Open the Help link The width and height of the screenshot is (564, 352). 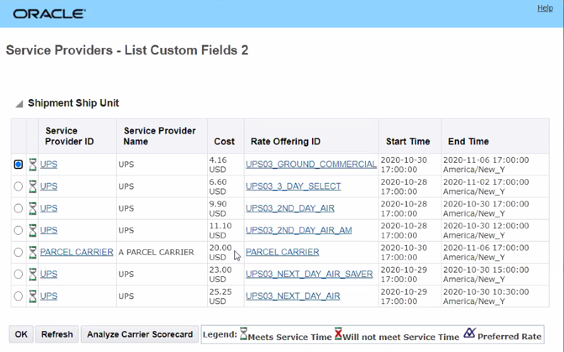click(545, 8)
